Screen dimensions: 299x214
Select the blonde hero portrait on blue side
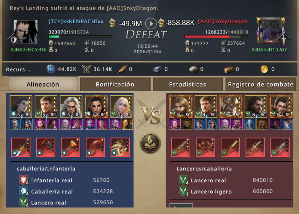(121, 107)
